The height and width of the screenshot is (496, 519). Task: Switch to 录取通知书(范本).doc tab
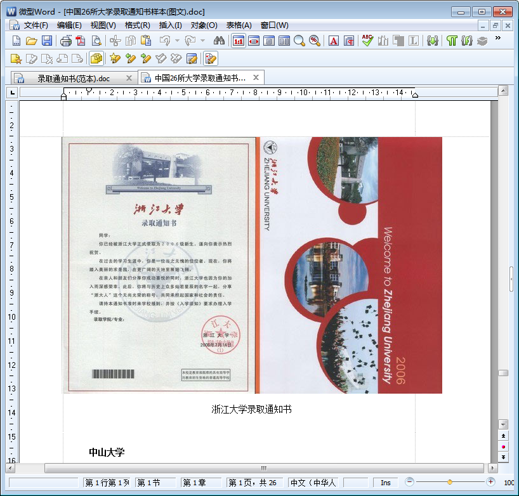(73, 79)
